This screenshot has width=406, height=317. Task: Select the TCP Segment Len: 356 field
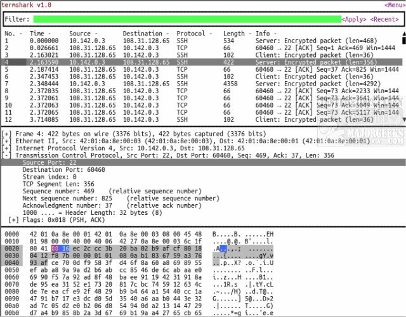coord(58,184)
